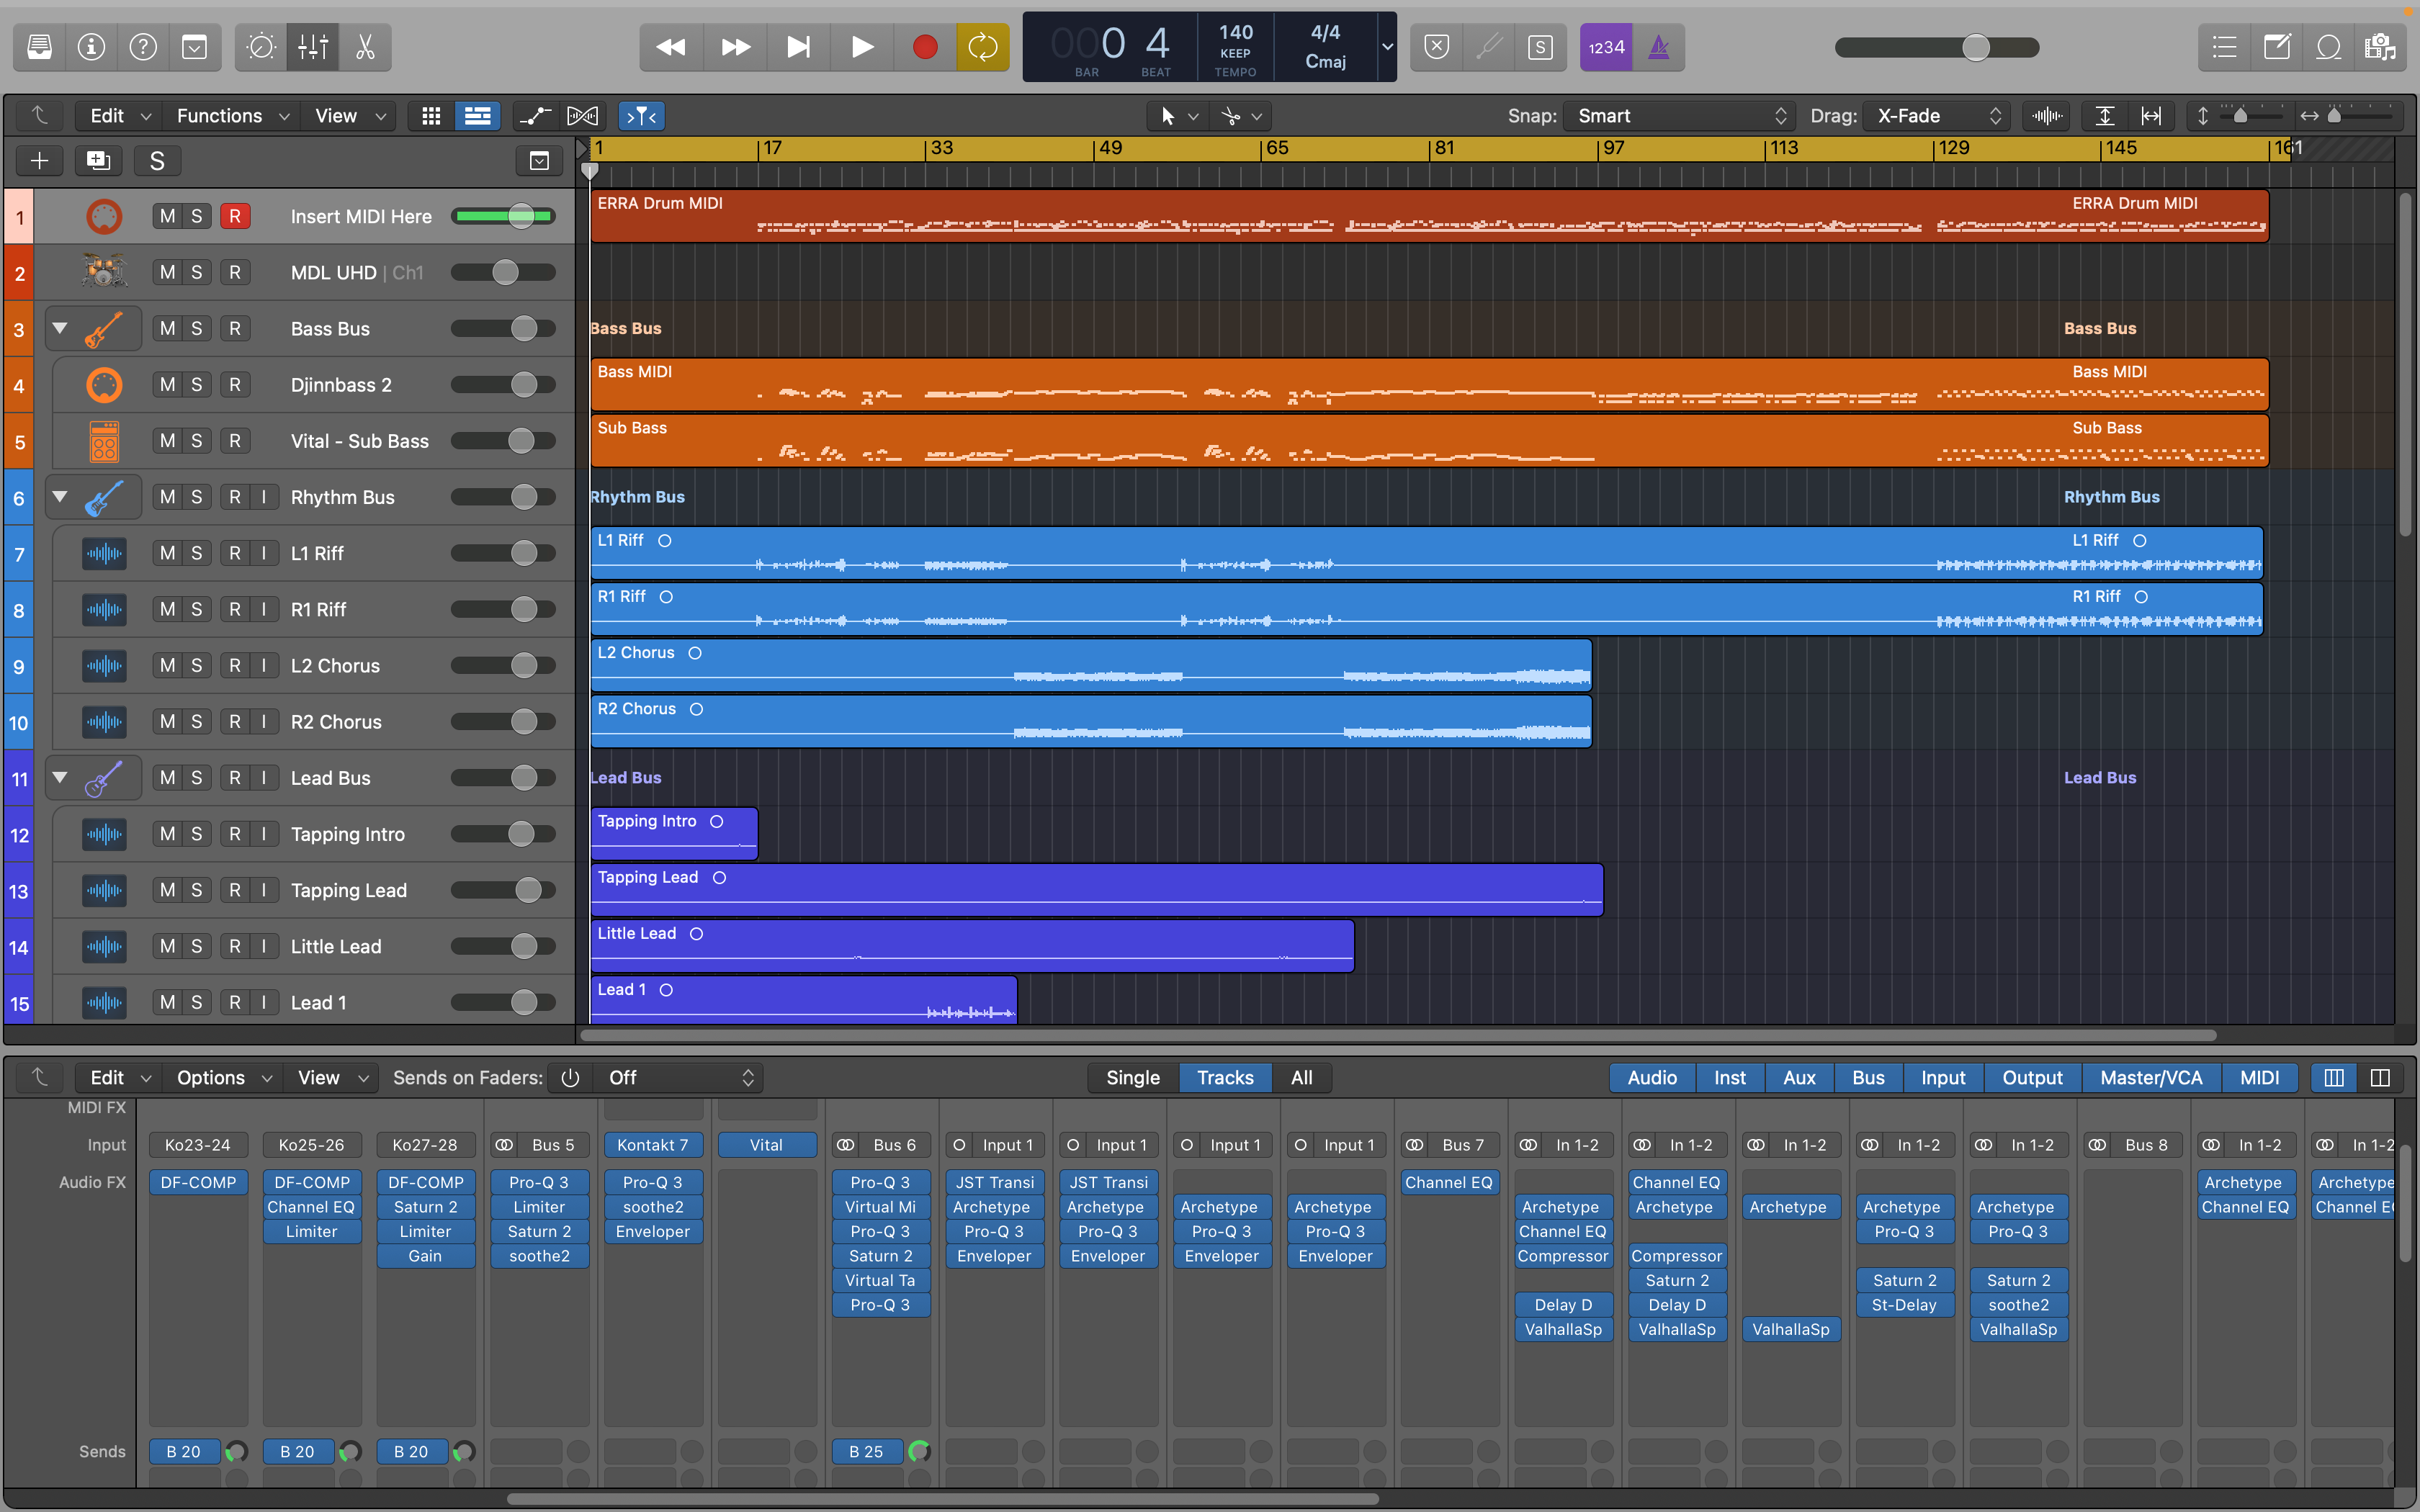
Task: Toggle Cycle mode in transport
Action: [x=982, y=47]
